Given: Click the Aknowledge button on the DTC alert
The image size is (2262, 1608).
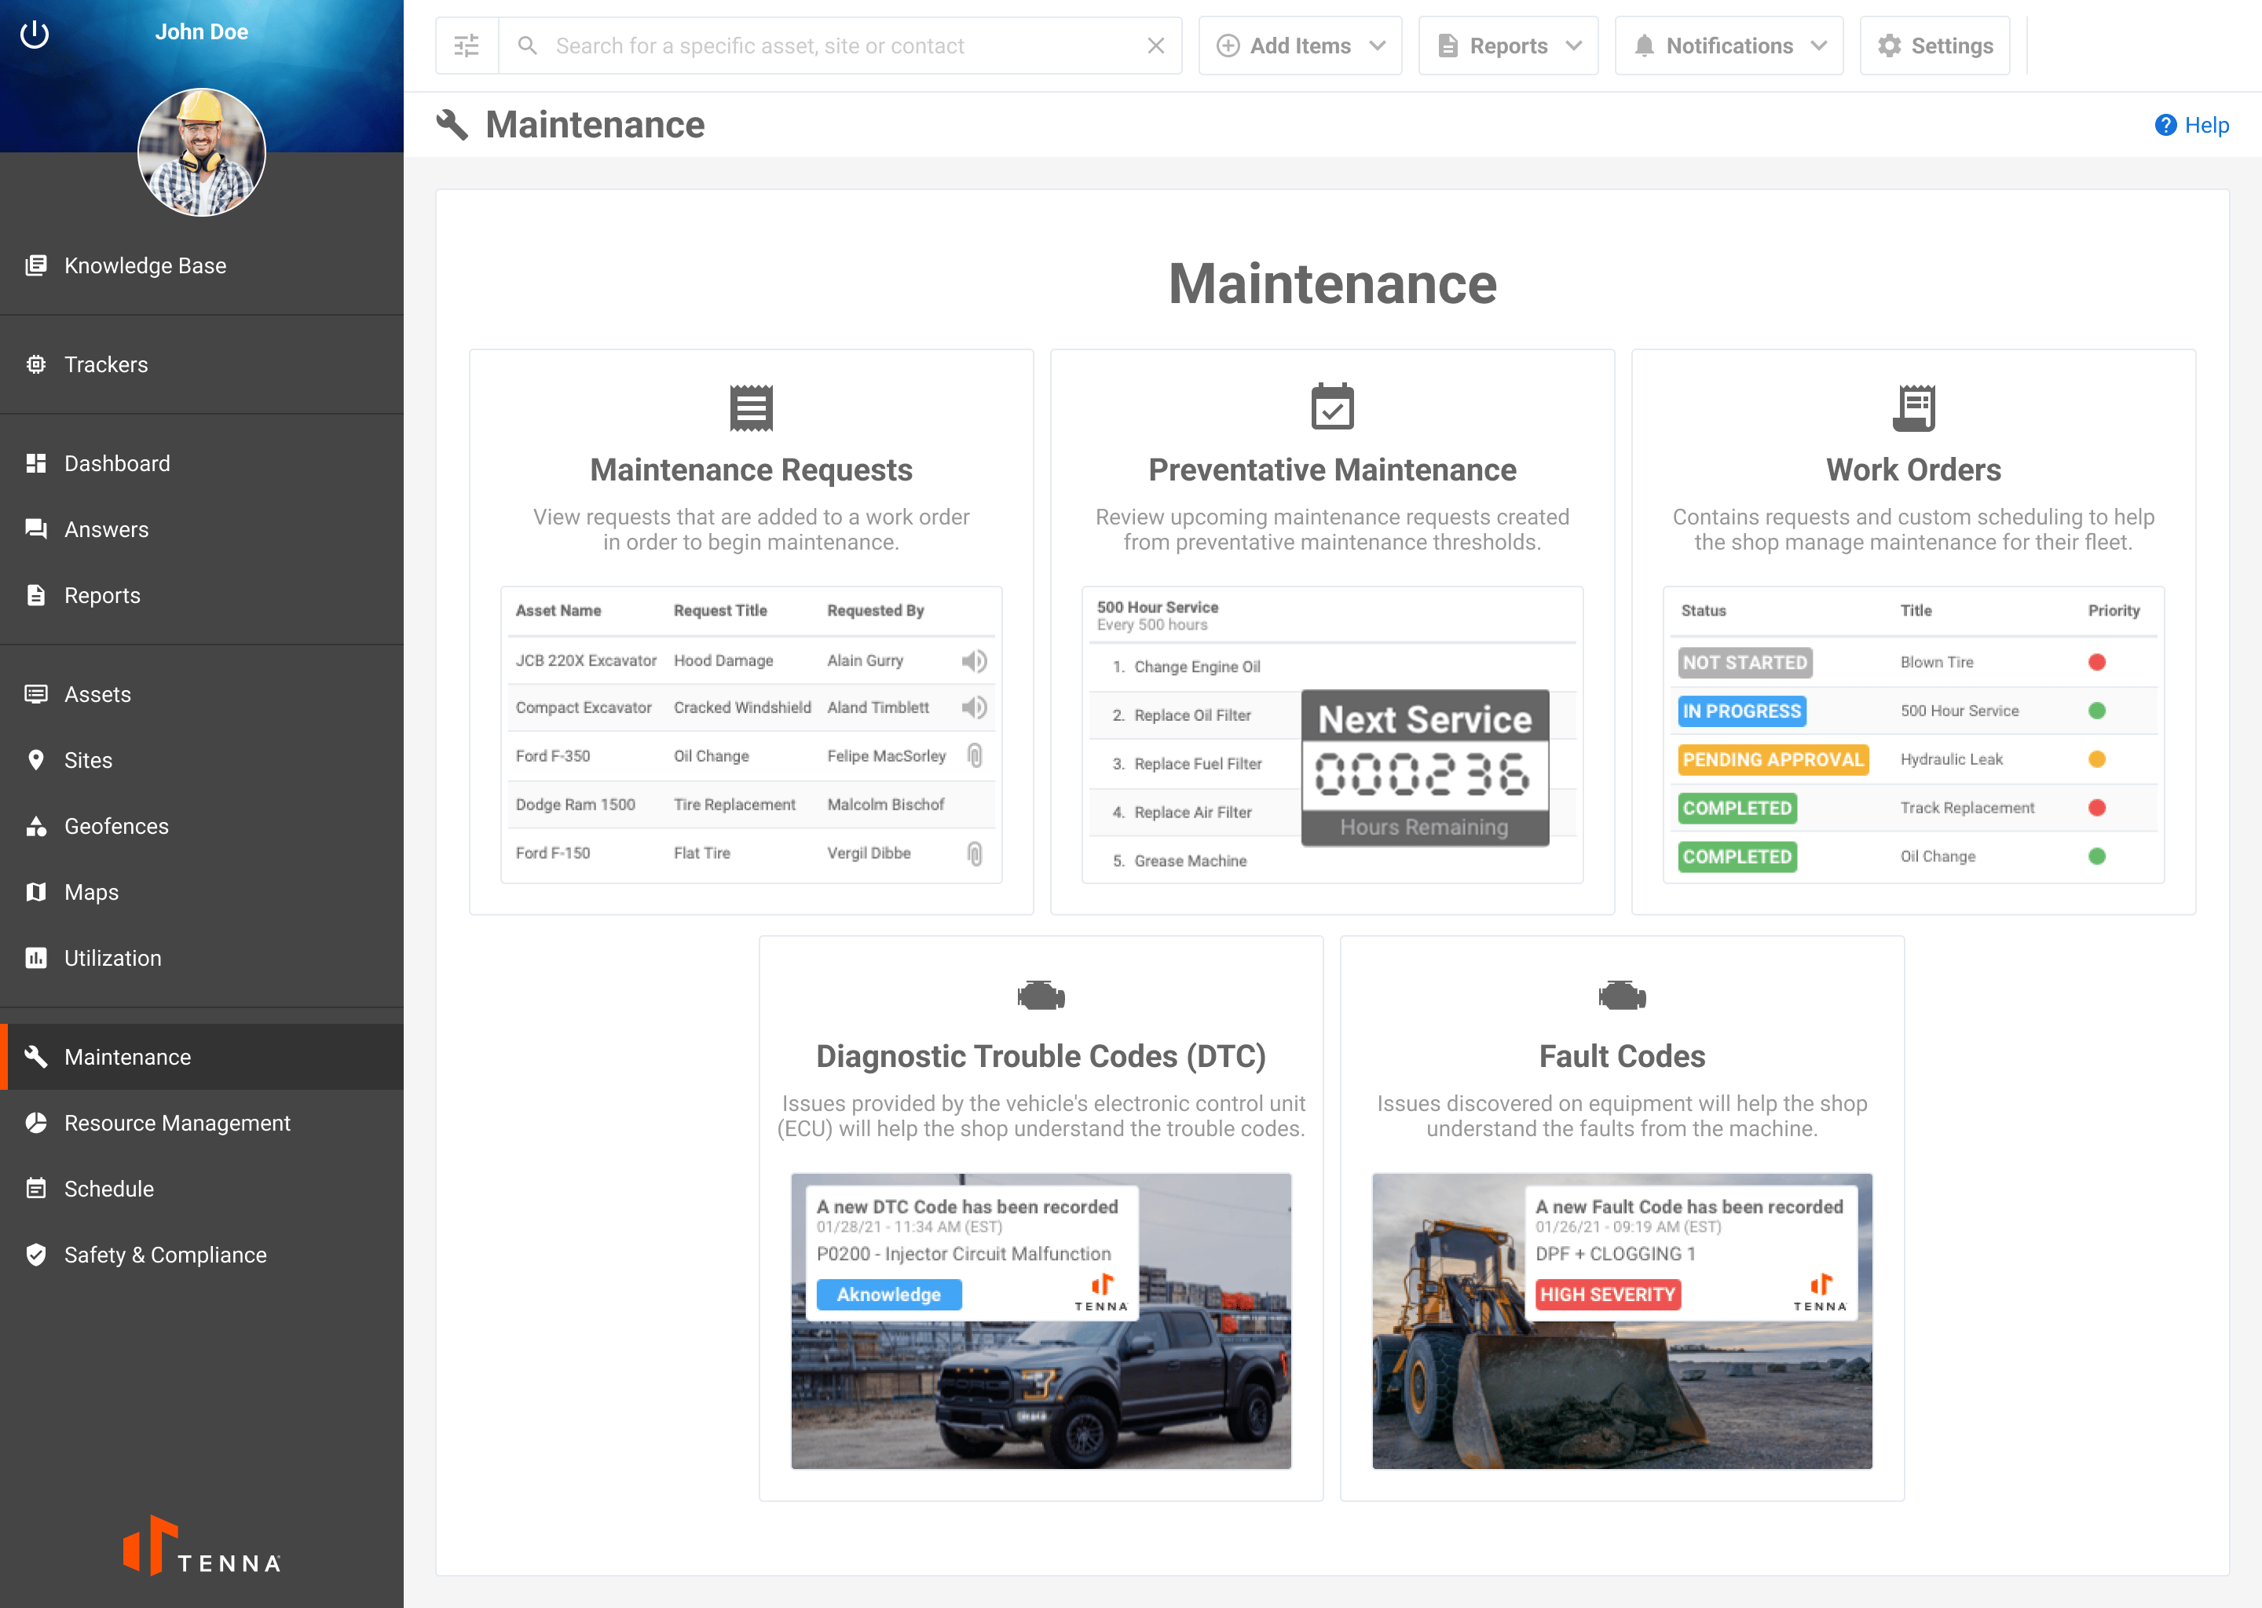Looking at the screenshot, I should (x=888, y=1294).
